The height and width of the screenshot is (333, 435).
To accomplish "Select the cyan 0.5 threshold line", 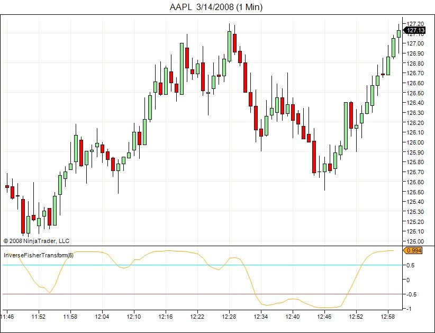I will (203, 265).
